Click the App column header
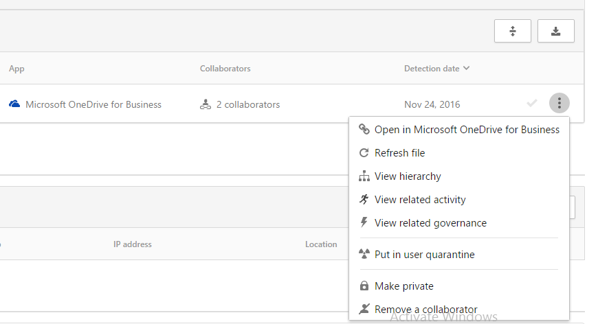Image resolution: width=598 pixels, height=324 pixels. coord(16,69)
